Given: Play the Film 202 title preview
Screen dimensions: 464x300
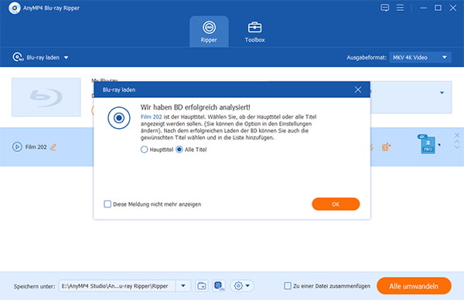Looking at the screenshot, I should [x=17, y=147].
